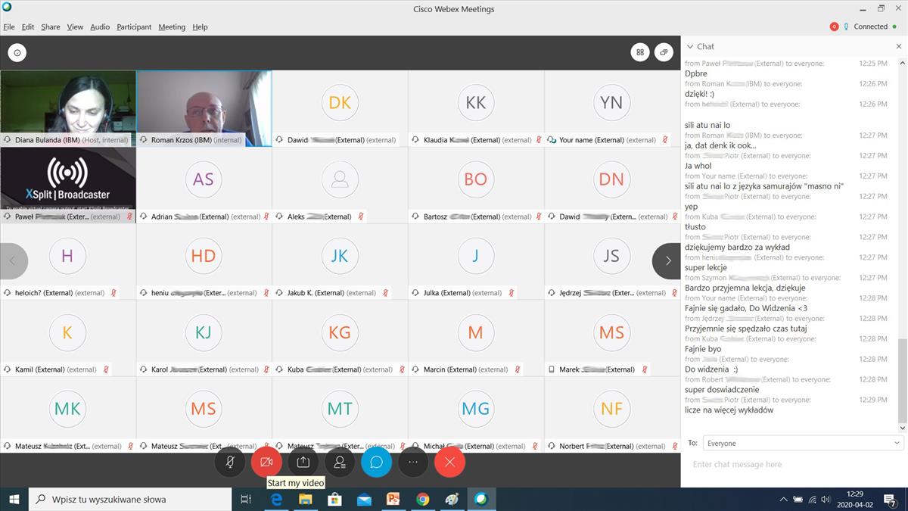Click the AS avatar for Adrian
The height and width of the screenshot is (511, 908).
204,179
